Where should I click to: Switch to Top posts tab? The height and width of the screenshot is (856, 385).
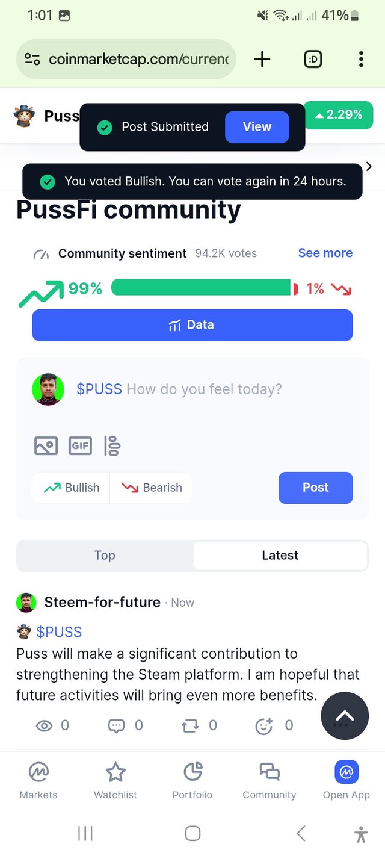pos(105,555)
